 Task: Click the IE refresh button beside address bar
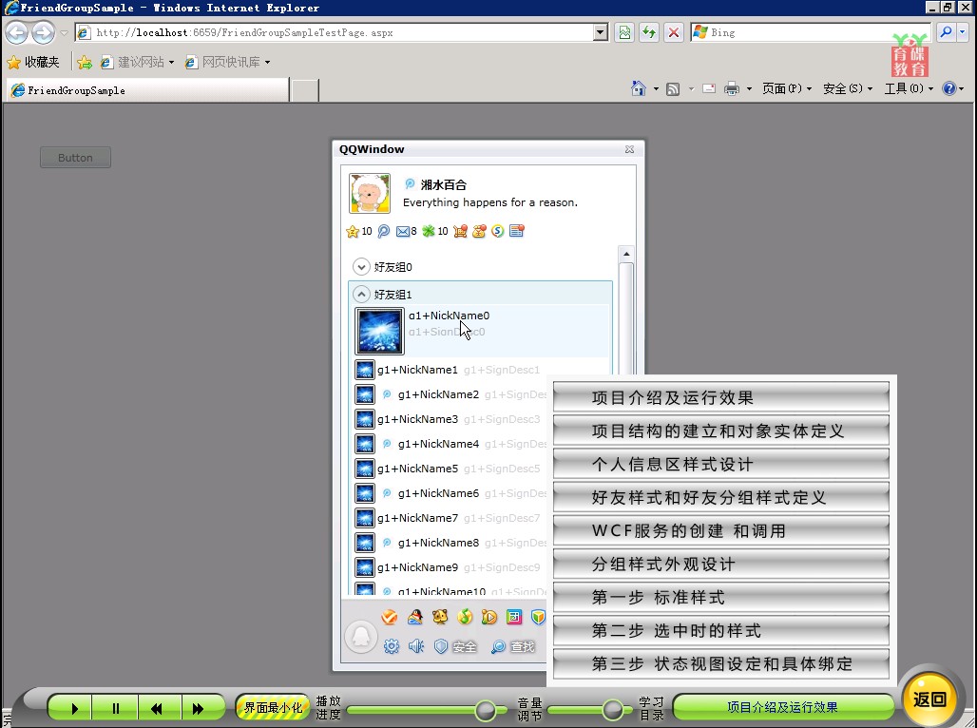pyautogui.click(x=648, y=32)
